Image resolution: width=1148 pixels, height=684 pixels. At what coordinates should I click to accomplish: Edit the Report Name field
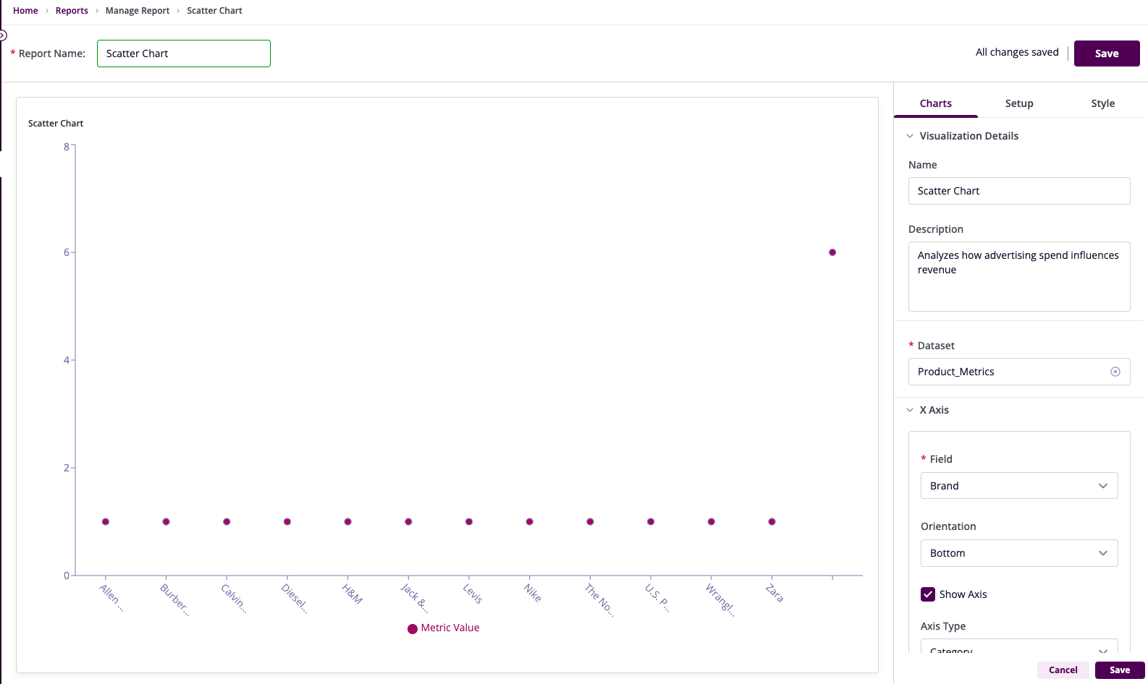pyautogui.click(x=184, y=54)
